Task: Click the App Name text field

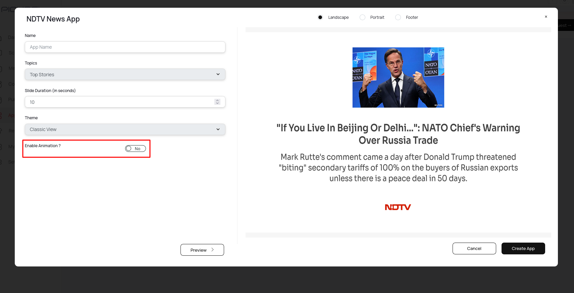Action: 125,47
